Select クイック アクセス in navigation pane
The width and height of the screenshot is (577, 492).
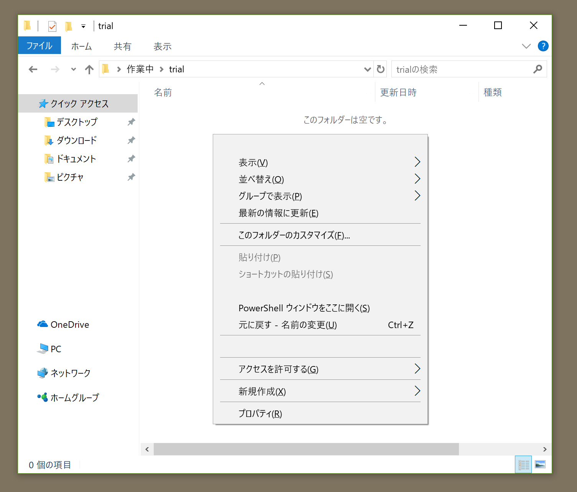click(x=78, y=103)
